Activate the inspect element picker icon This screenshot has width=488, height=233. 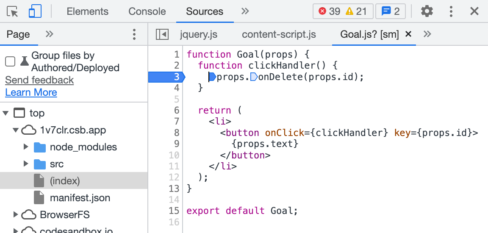[x=12, y=11]
